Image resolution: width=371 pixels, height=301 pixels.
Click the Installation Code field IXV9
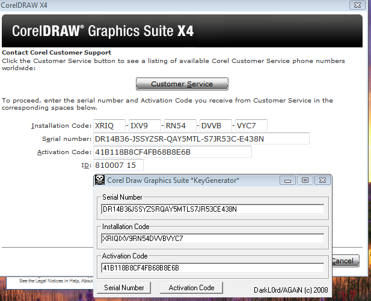(x=145, y=125)
